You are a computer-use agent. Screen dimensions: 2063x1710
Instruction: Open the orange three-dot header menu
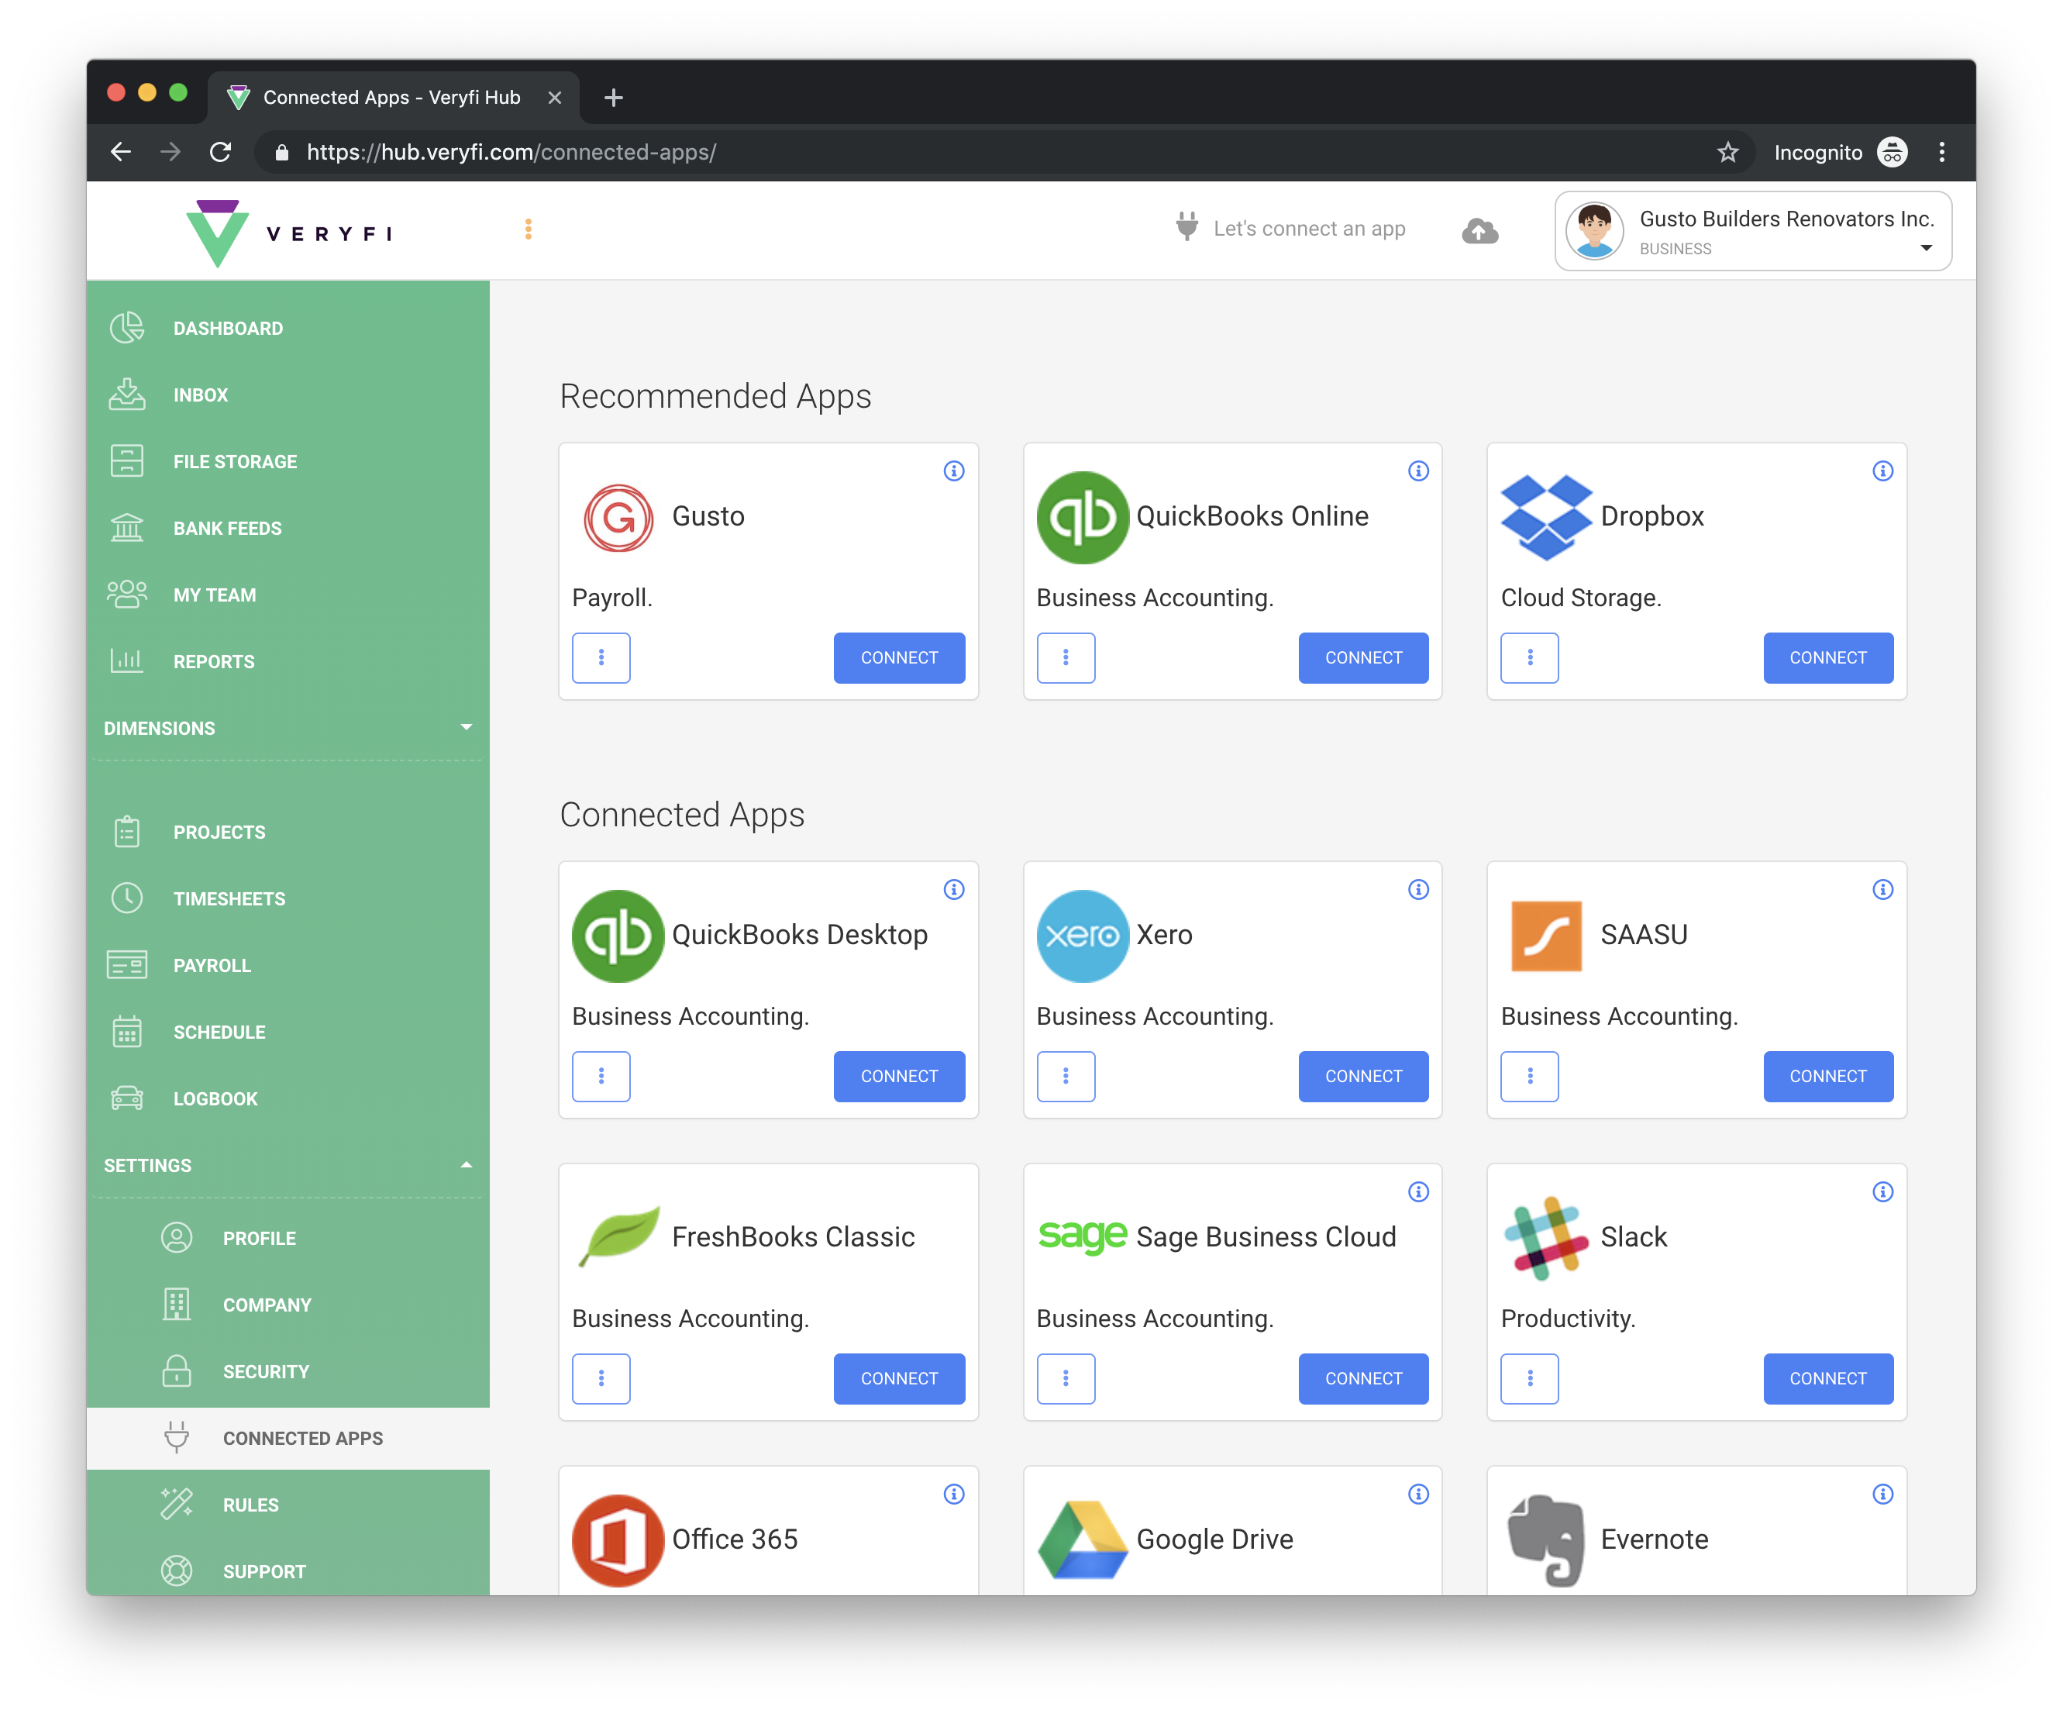coord(529,229)
